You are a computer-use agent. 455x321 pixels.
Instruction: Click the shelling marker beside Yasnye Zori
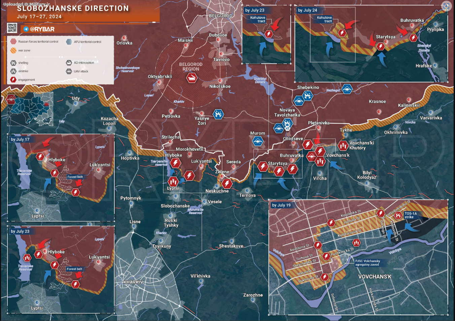point(218,114)
